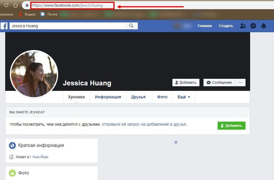Click the ВЫ ЗНАЕТЕ JESSICA? heading
This screenshot has height=180, width=274.
point(27,112)
